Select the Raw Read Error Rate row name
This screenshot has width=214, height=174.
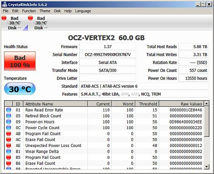point(44,110)
